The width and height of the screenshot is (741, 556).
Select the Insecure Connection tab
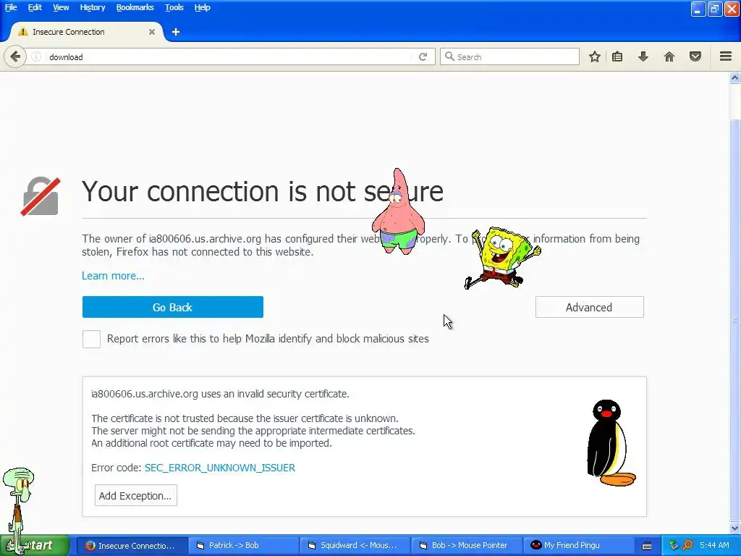pyautogui.click(x=85, y=32)
